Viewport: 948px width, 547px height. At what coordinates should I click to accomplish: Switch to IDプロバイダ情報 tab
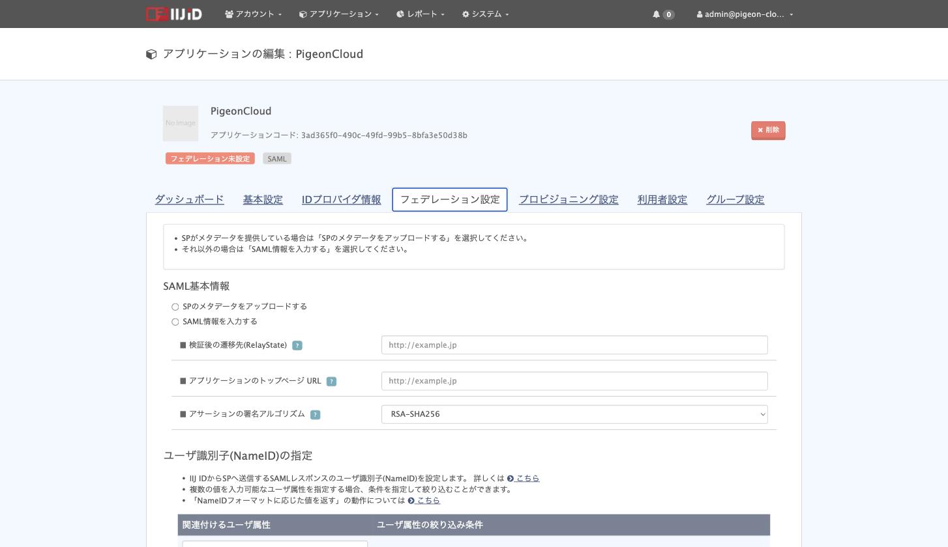(341, 200)
